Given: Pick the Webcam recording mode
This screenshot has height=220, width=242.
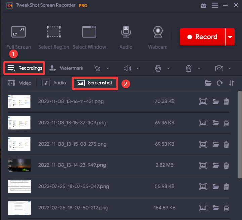Looking at the screenshot, I should tap(158, 37).
